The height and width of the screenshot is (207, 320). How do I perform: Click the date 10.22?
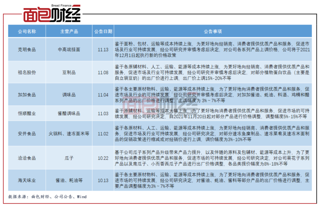click(103, 158)
